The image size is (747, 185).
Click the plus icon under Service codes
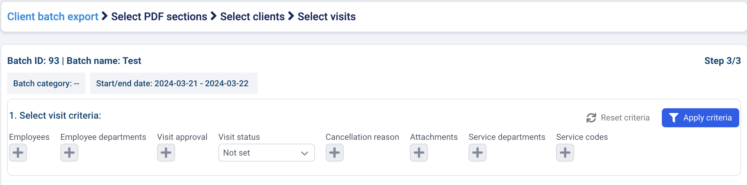tap(564, 153)
